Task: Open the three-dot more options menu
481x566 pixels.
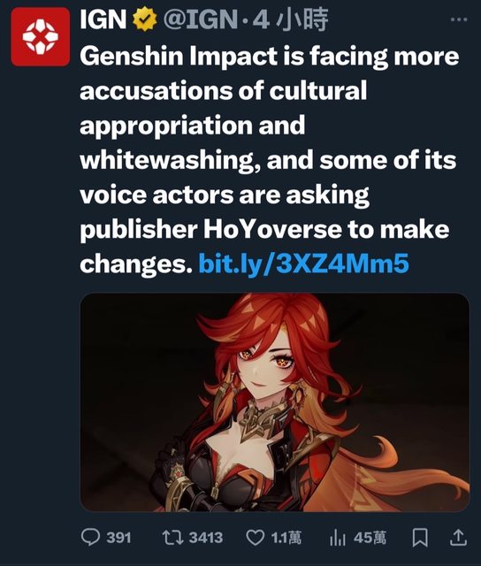Action: (459, 19)
